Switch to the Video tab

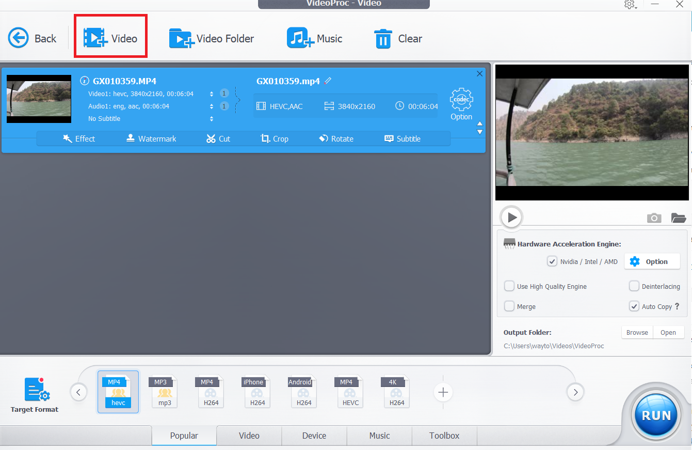click(249, 436)
